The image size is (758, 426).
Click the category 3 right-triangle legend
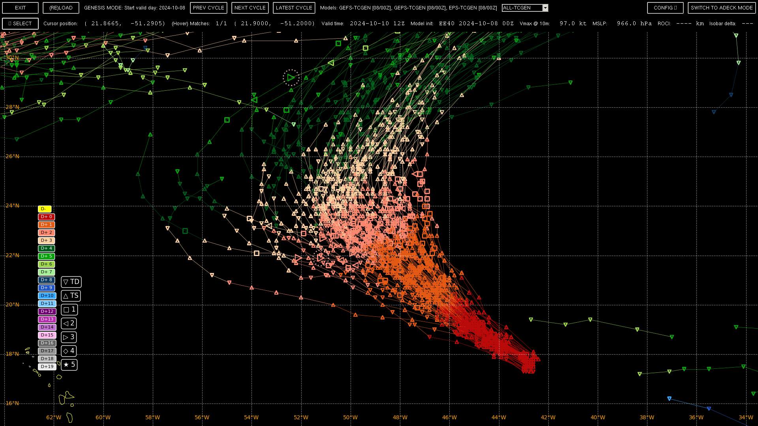pos(69,337)
